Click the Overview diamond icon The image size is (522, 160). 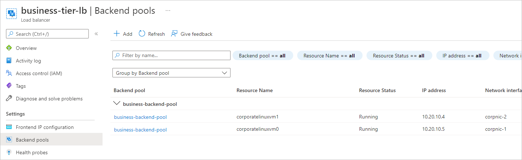pos(9,48)
